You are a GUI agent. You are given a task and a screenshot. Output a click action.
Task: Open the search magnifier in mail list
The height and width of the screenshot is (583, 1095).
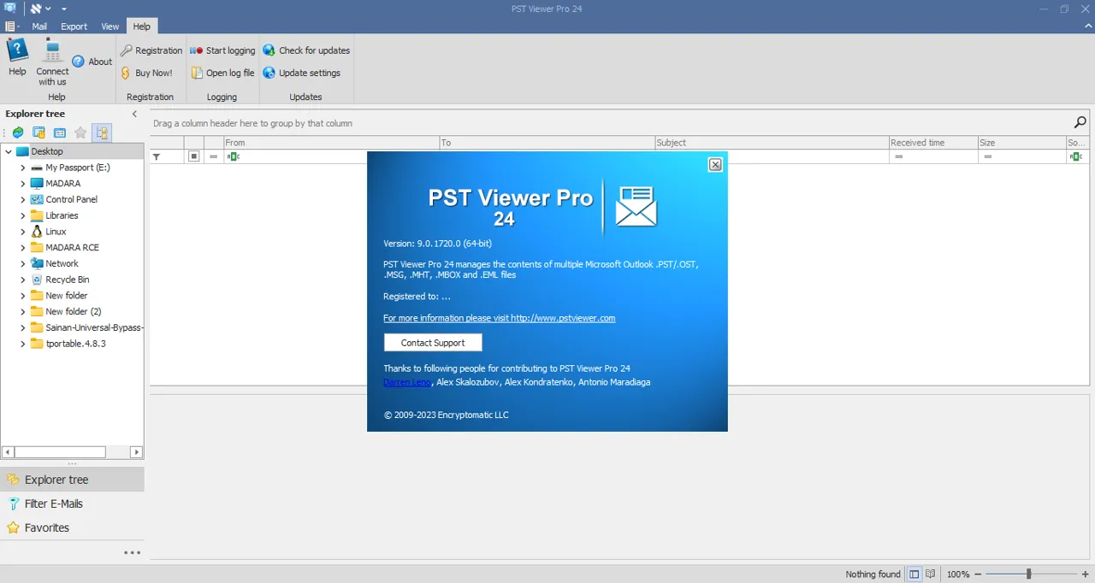(x=1080, y=122)
